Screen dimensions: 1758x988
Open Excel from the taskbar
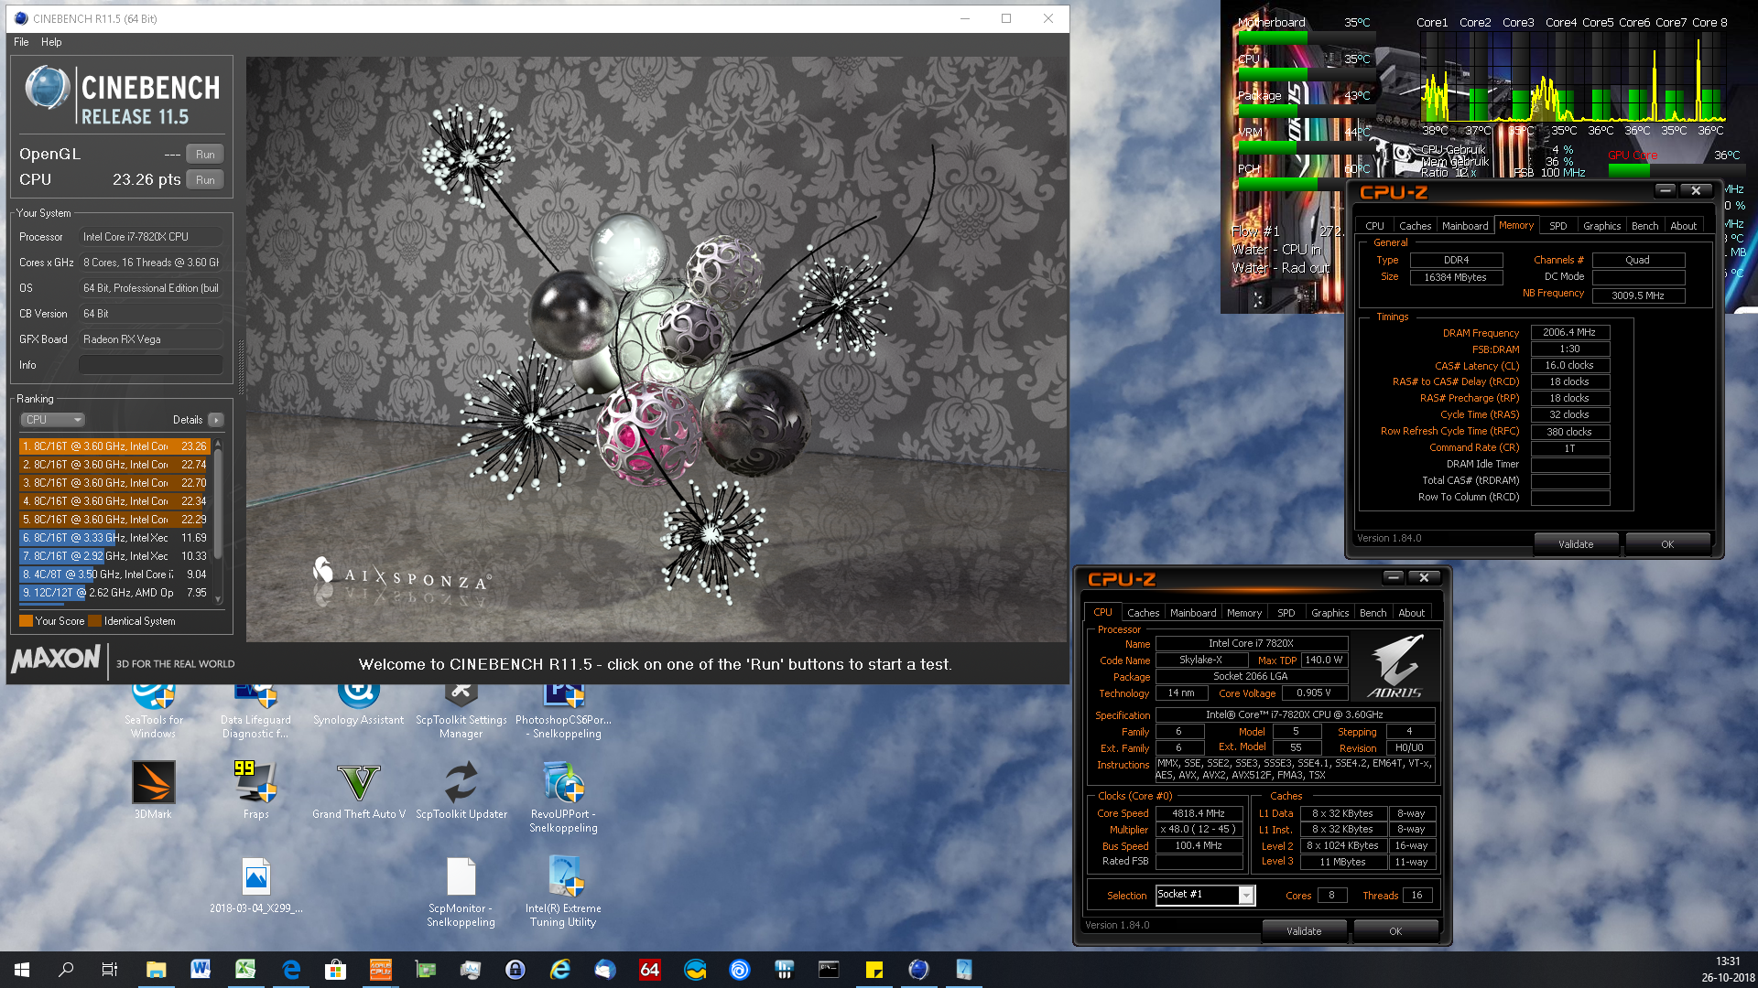point(245,970)
